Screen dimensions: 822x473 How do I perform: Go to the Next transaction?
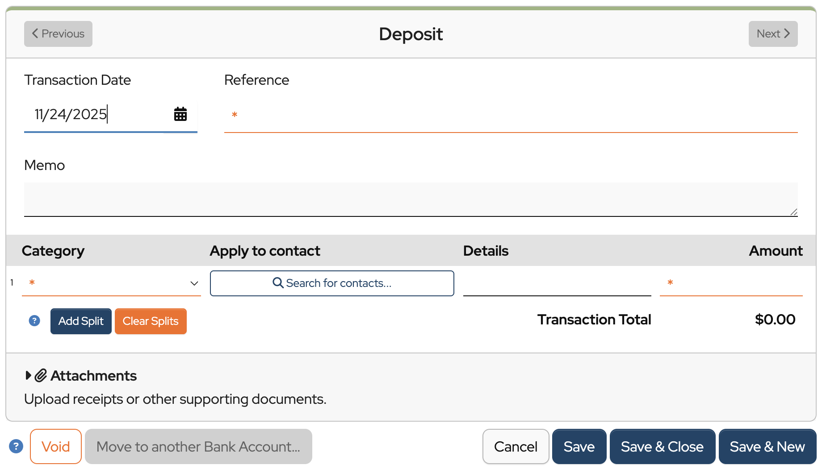(773, 34)
